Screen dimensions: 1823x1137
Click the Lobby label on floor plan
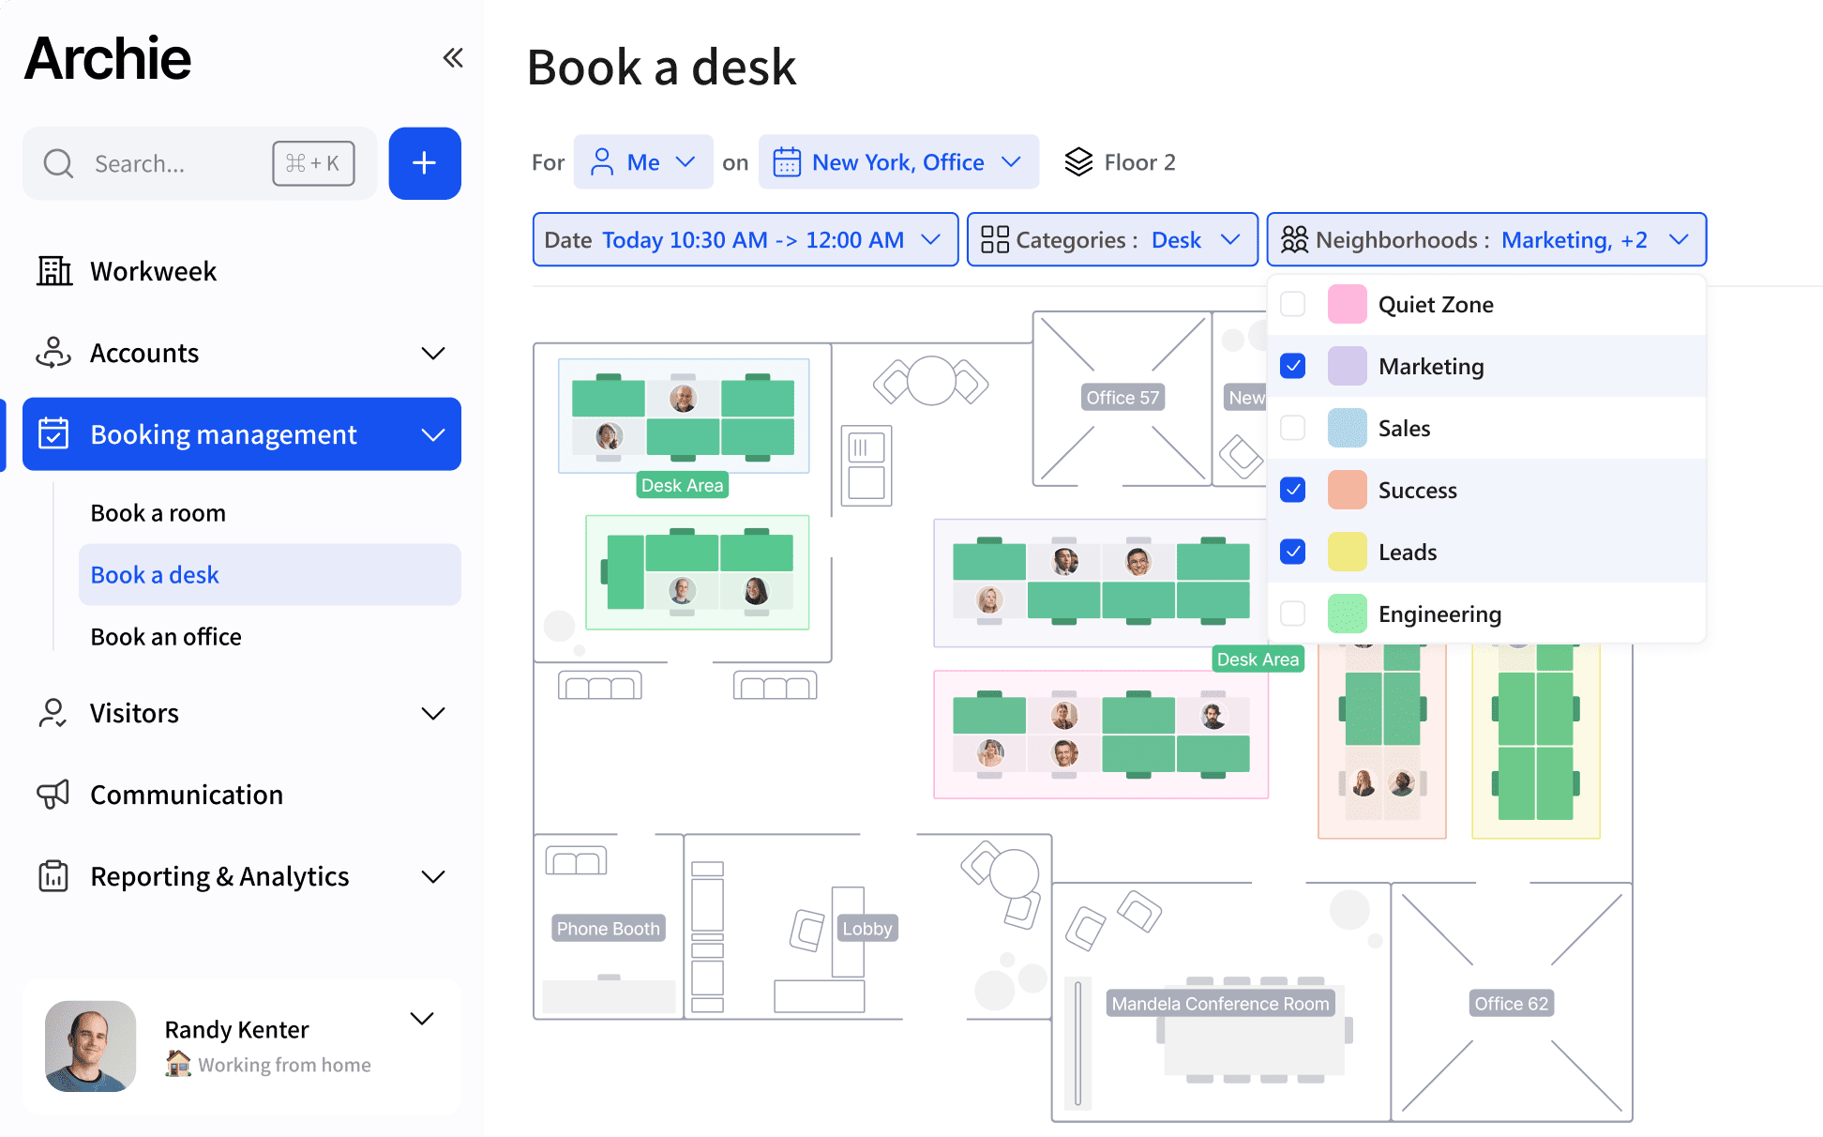(x=866, y=928)
